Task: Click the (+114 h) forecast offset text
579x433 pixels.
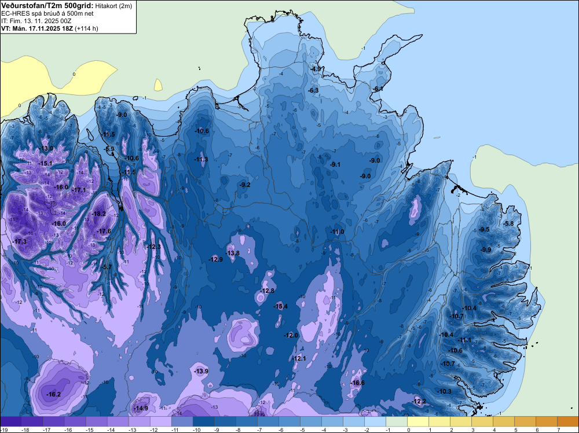Action: (86, 28)
